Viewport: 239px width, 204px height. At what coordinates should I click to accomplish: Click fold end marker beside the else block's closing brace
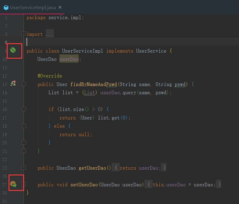point(24,142)
